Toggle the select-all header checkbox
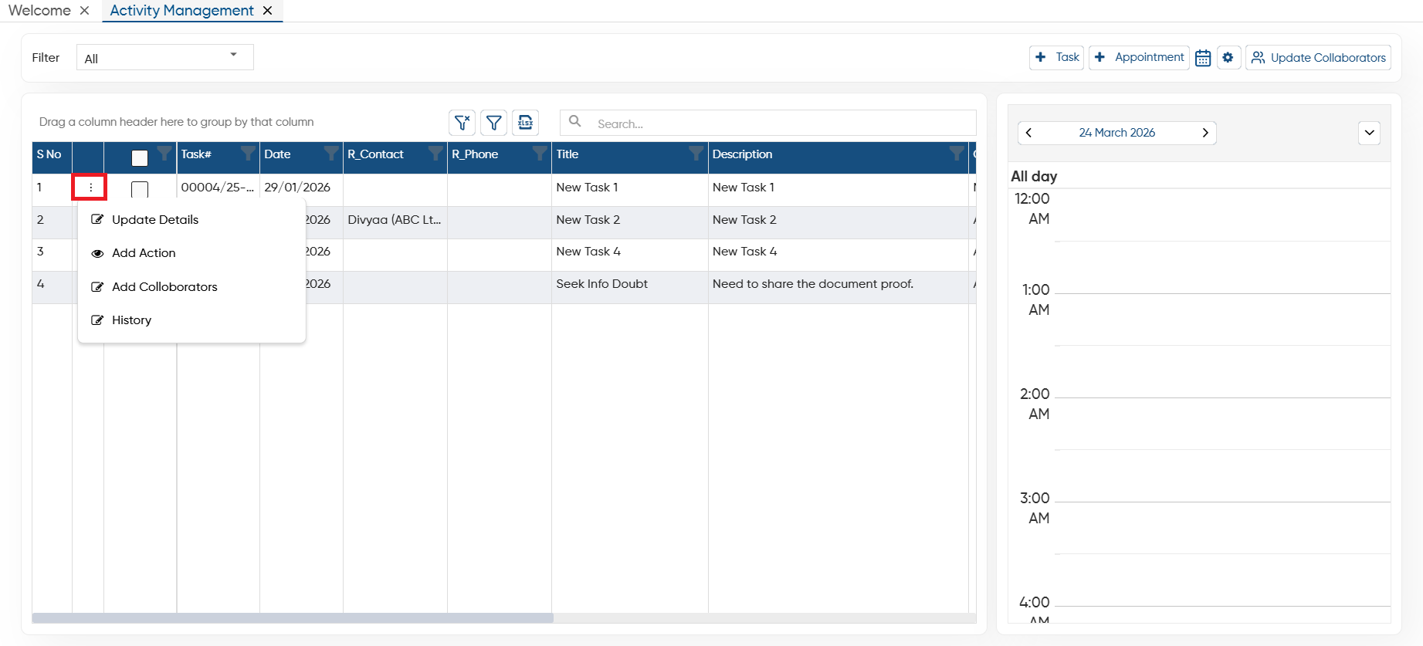The width and height of the screenshot is (1423, 646). coord(140,157)
